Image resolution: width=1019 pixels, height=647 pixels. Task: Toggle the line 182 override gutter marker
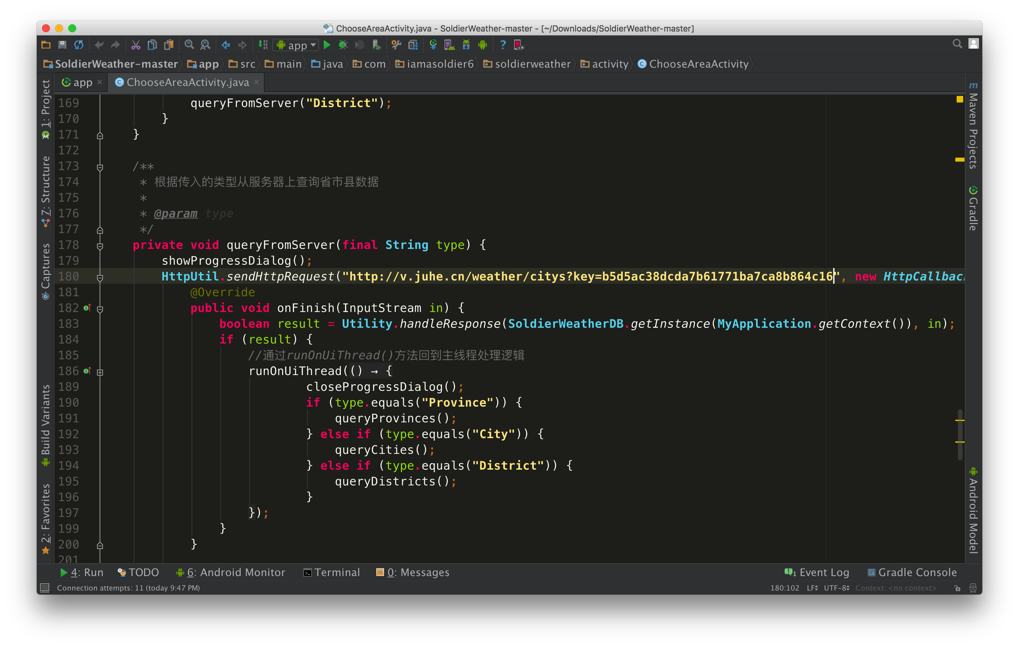pos(87,308)
